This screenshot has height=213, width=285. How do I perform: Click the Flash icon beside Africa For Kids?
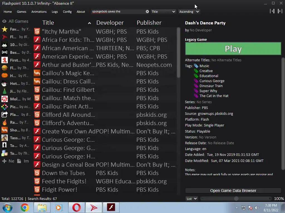point(37,40)
